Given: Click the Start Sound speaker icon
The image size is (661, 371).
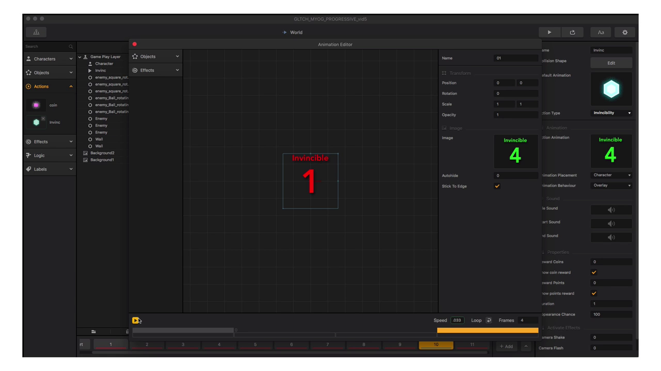Looking at the screenshot, I should pyautogui.click(x=611, y=224).
